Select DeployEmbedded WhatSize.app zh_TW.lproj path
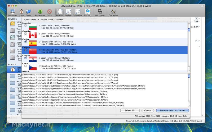212x132 pixels. [84, 89]
